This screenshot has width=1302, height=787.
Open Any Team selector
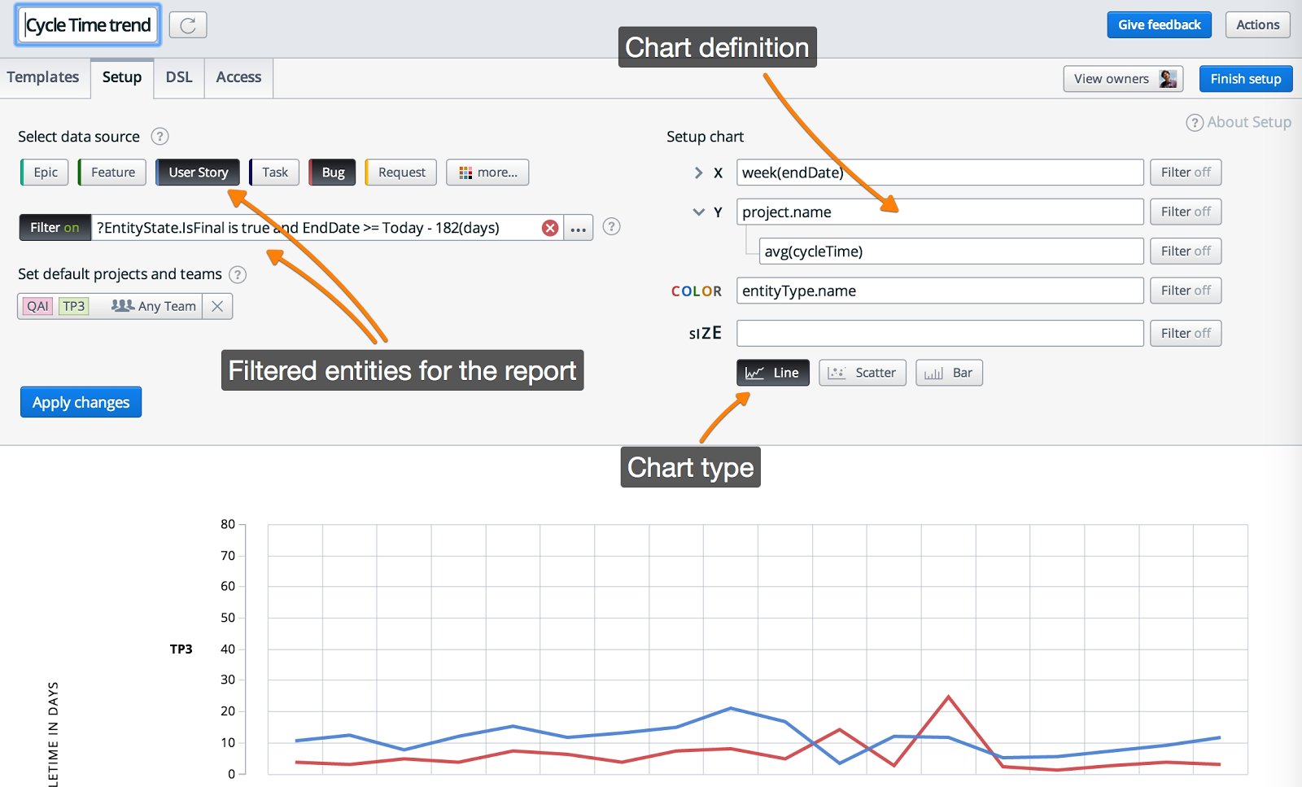click(155, 306)
